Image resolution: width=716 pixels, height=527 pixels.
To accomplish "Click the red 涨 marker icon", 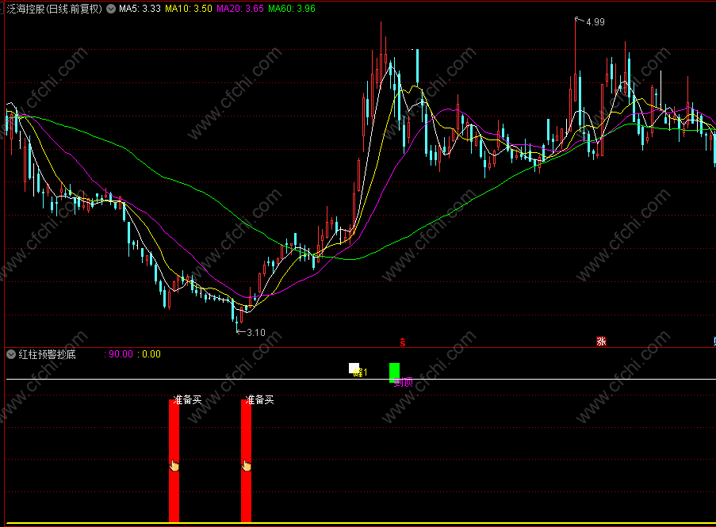I will [601, 342].
